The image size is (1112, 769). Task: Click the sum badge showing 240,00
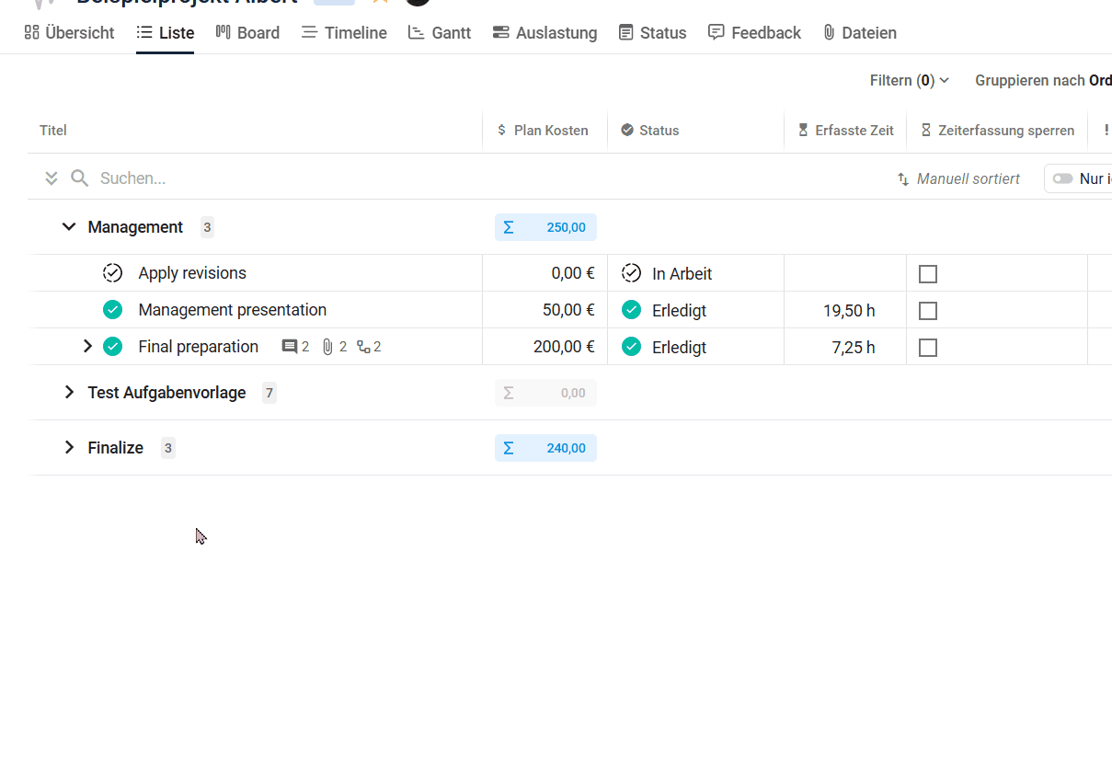pos(545,448)
